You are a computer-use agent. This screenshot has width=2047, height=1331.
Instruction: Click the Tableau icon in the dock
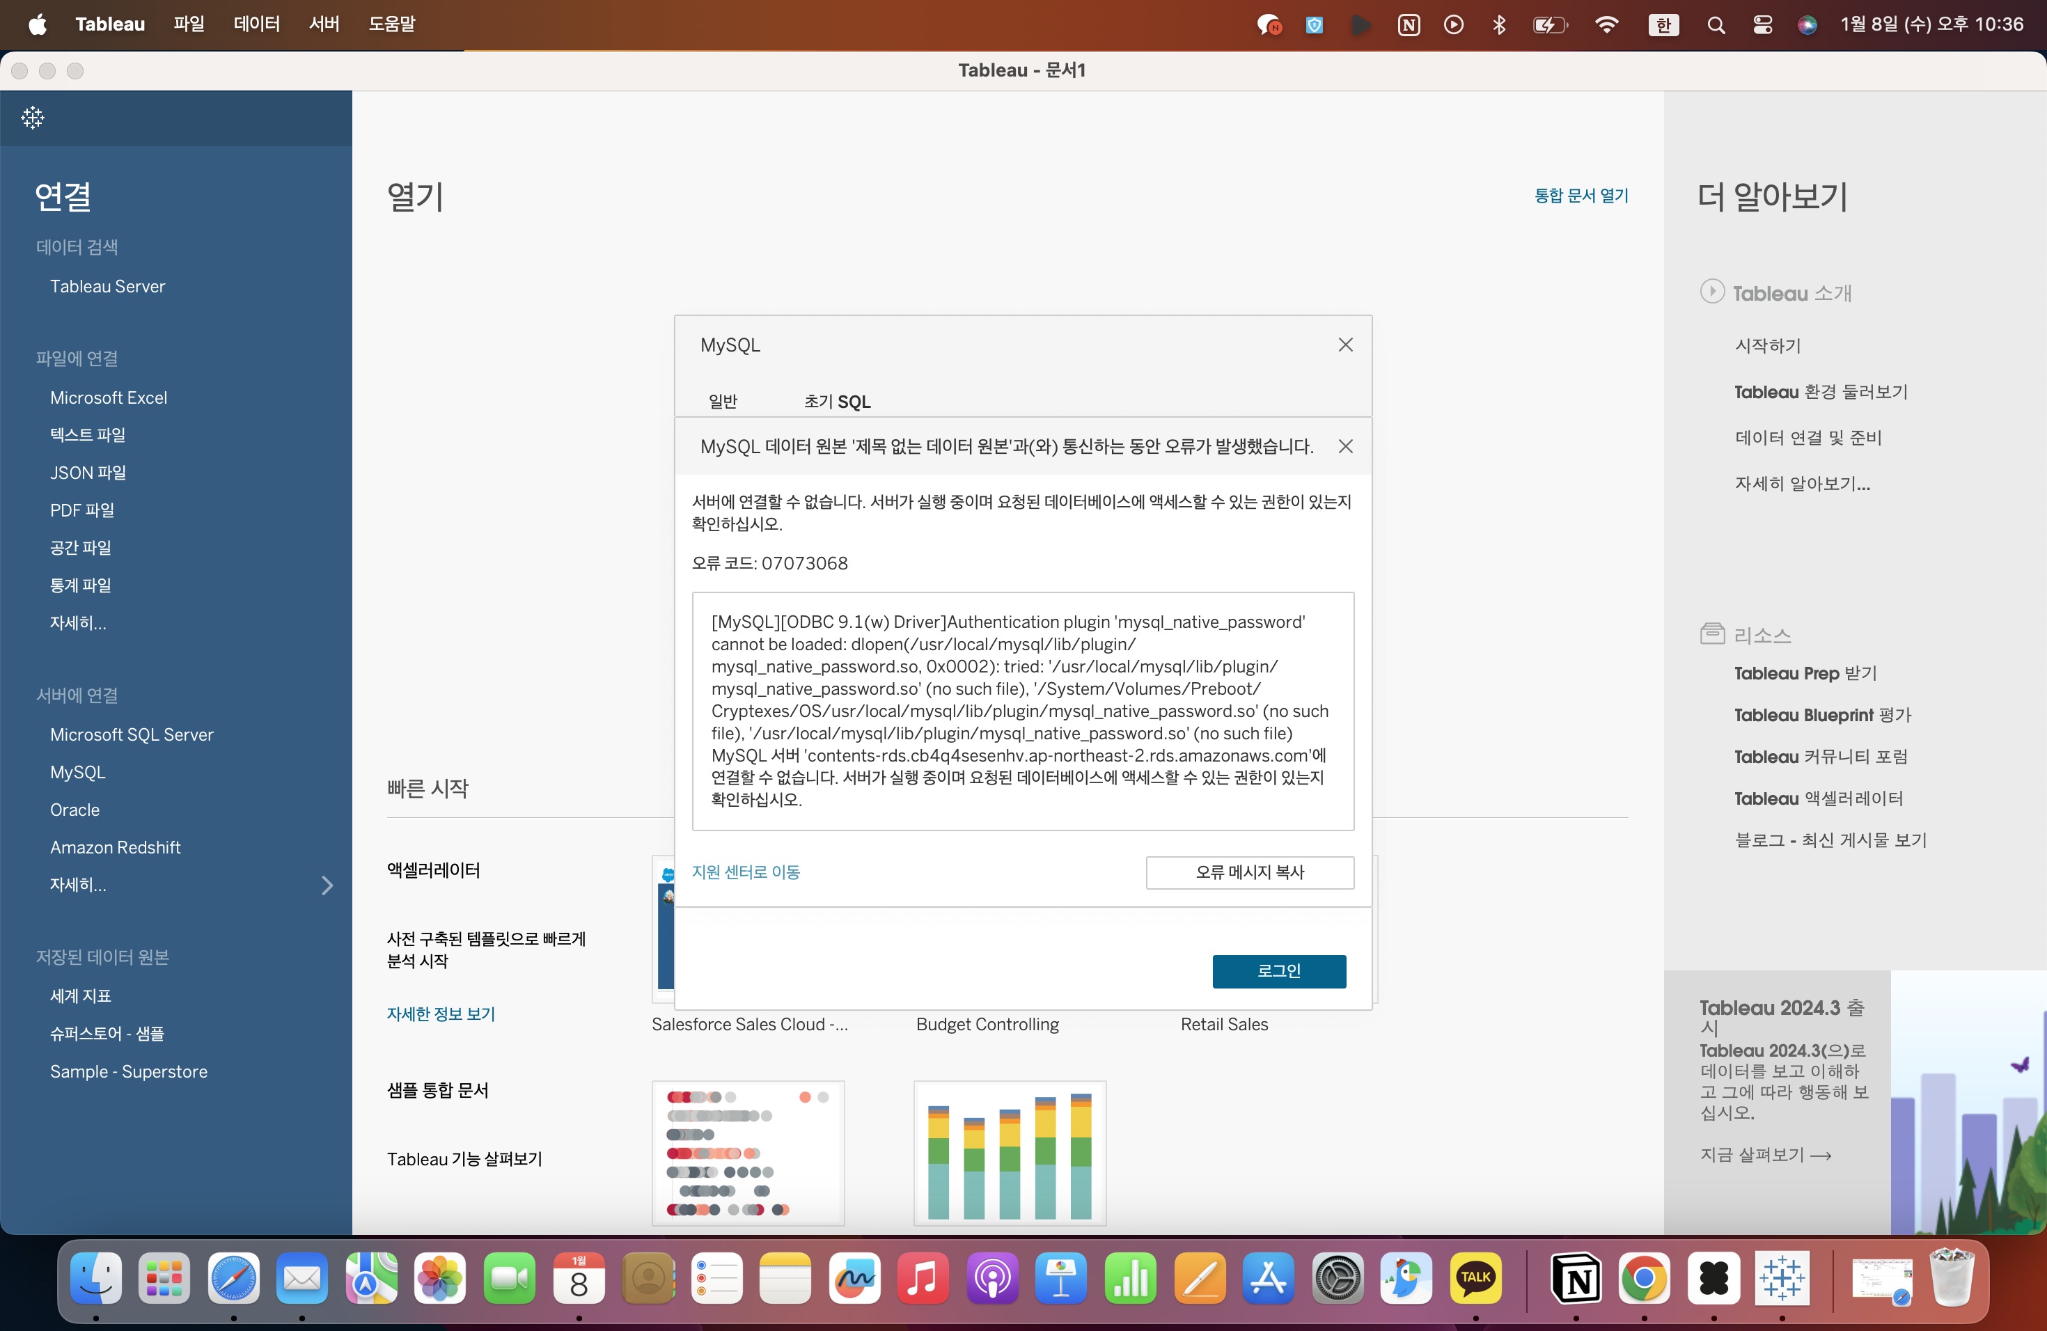tap(1782, 1277)
